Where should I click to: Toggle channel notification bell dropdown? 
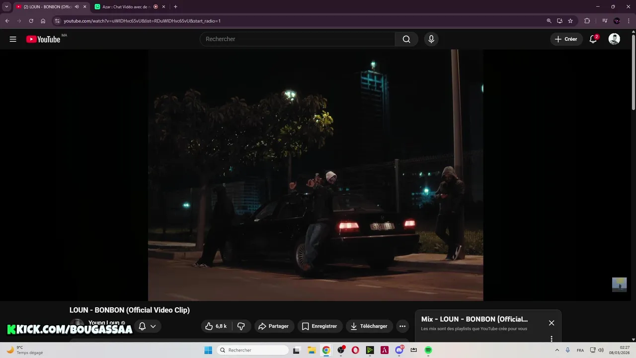(147, 326)
